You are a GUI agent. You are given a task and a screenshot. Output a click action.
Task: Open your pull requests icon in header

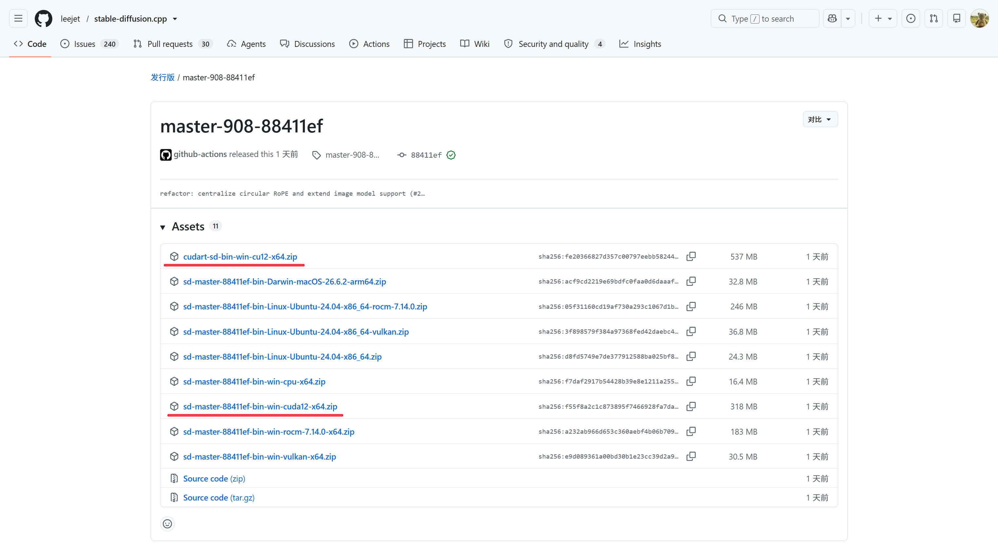934,19
